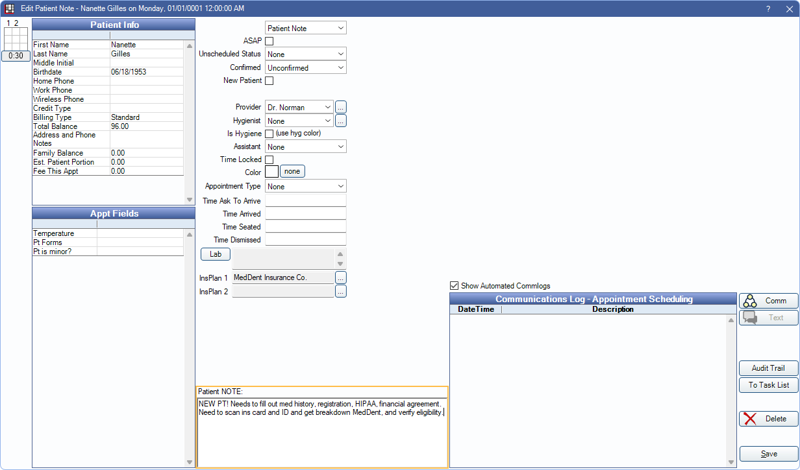
Task: Click the Save button
Action: 768,454
